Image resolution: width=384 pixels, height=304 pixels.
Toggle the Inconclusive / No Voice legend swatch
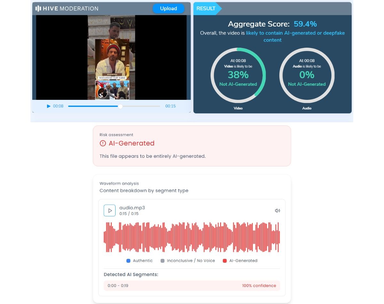click(x=162, y=261)
